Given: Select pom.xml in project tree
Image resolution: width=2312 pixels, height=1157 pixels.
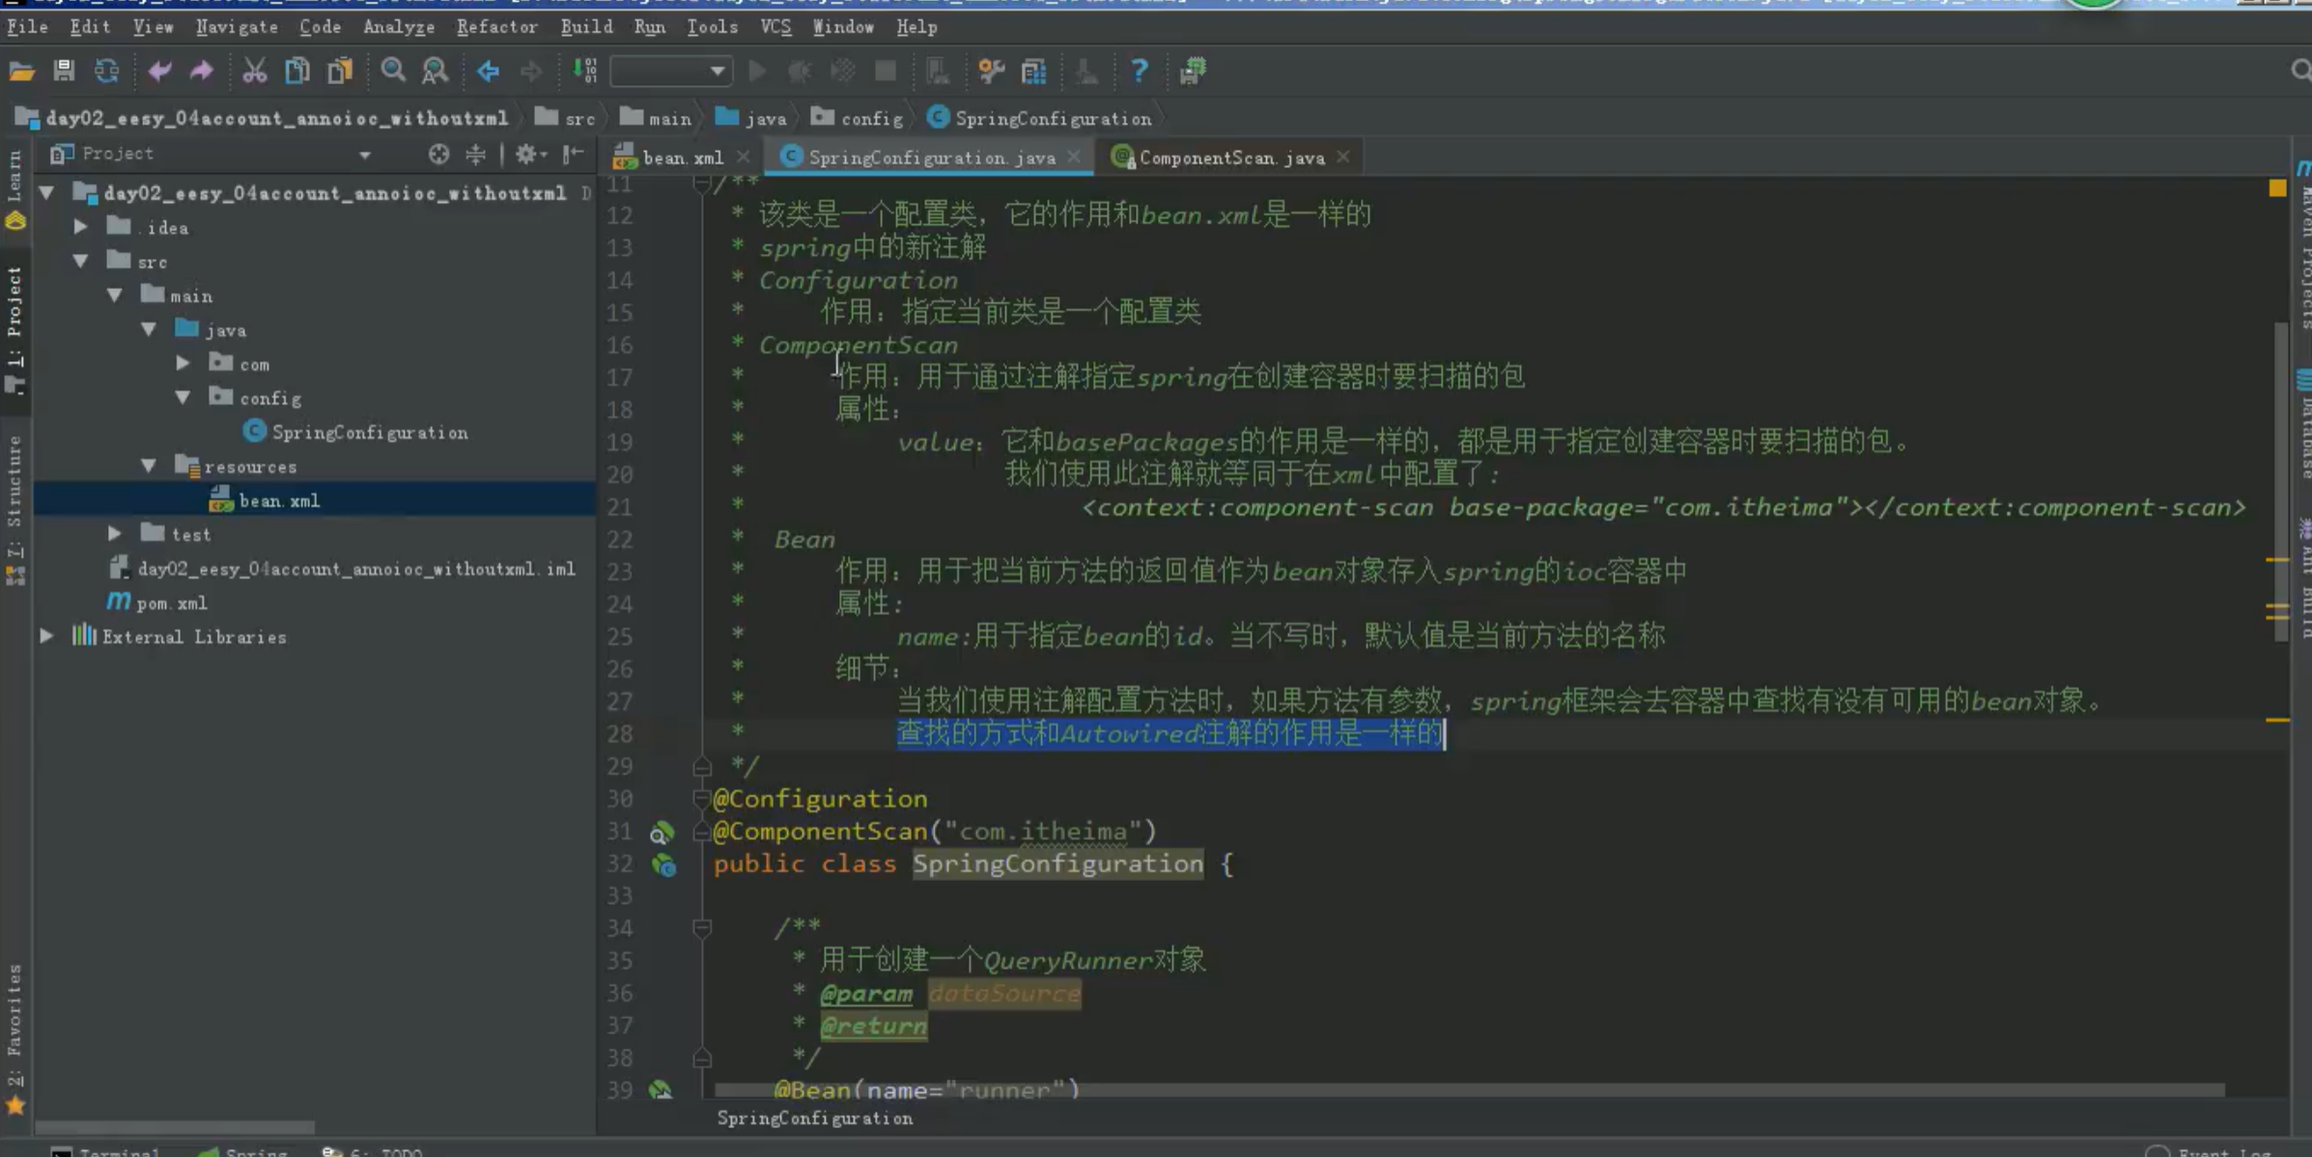Looking at the screenshot, I should point(171,603).
